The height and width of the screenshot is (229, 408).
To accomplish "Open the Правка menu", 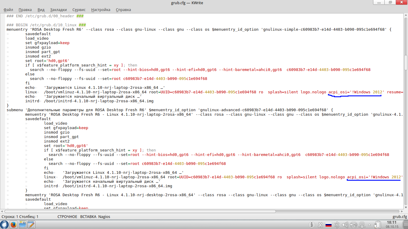I will coord(25,10).
